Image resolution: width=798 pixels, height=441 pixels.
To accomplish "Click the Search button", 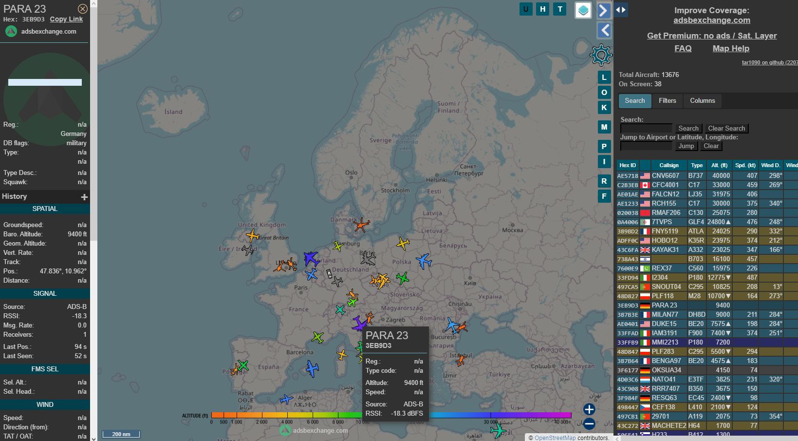I will (688, 128).
